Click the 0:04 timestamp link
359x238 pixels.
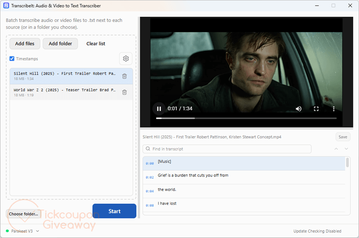[150, 191]
